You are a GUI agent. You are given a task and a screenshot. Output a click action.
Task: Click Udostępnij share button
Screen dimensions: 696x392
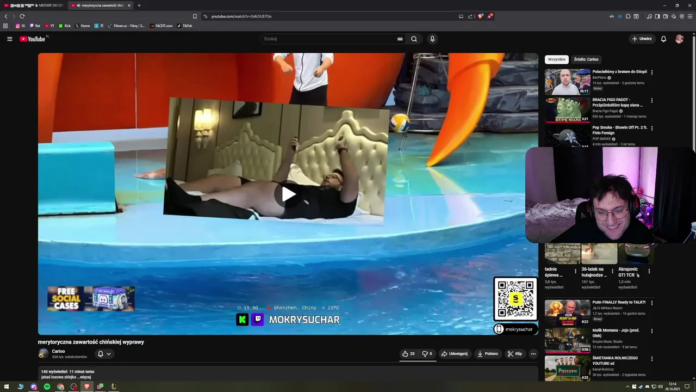[x=455, y=354]
